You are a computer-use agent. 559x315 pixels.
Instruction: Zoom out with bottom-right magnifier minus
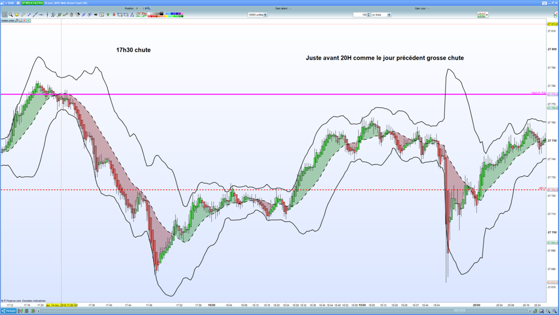pos(548,311)
